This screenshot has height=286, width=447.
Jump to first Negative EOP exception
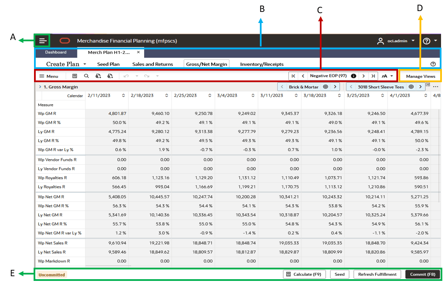tap(293, 76)
